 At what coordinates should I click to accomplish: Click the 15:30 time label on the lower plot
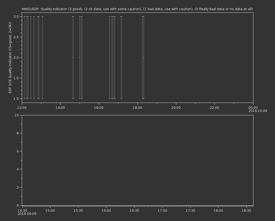click(x=78, y=211)
